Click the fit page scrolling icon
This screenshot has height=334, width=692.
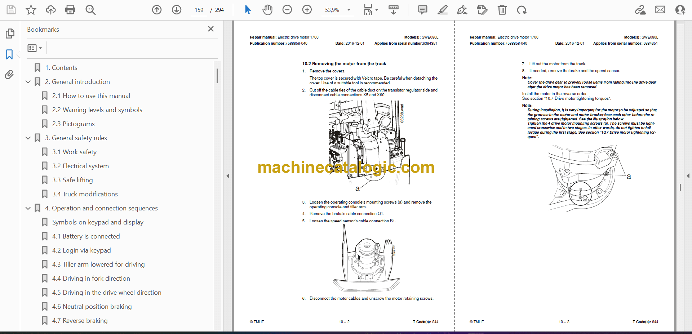(x=368, y=10)
